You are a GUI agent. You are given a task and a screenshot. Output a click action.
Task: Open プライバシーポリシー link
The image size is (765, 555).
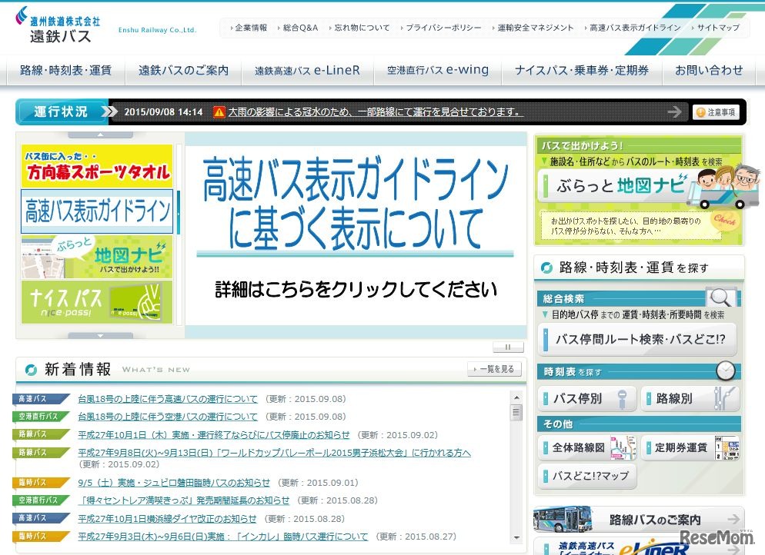coord(443,28)
